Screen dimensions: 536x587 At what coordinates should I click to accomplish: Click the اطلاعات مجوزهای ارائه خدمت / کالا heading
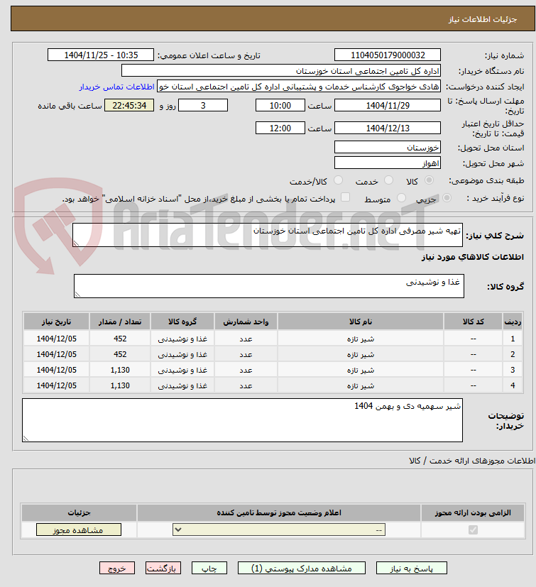click(x=472, y=461)
